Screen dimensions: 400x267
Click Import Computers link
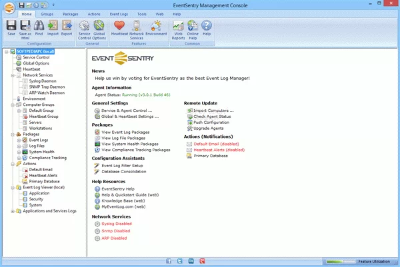click(213, 111)
